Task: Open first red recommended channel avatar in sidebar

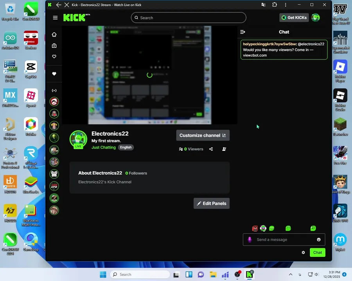Action: tap(54, 101)
